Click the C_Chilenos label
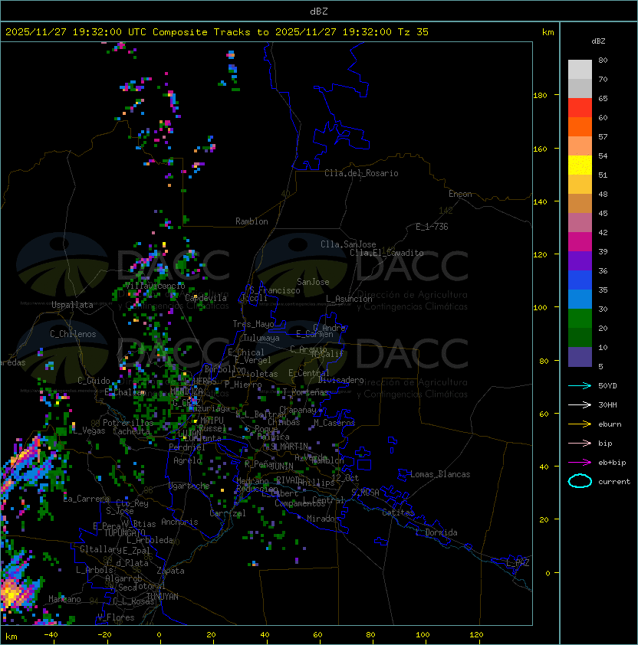Image resolution: width=638 pixels, height=645 pixels. [73, 334]
